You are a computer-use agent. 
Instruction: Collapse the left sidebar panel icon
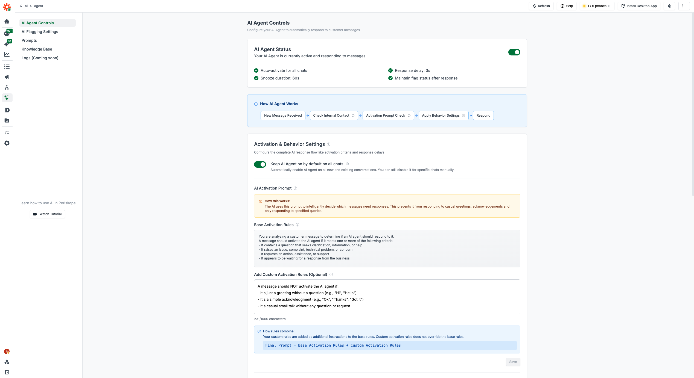point(7,372)
